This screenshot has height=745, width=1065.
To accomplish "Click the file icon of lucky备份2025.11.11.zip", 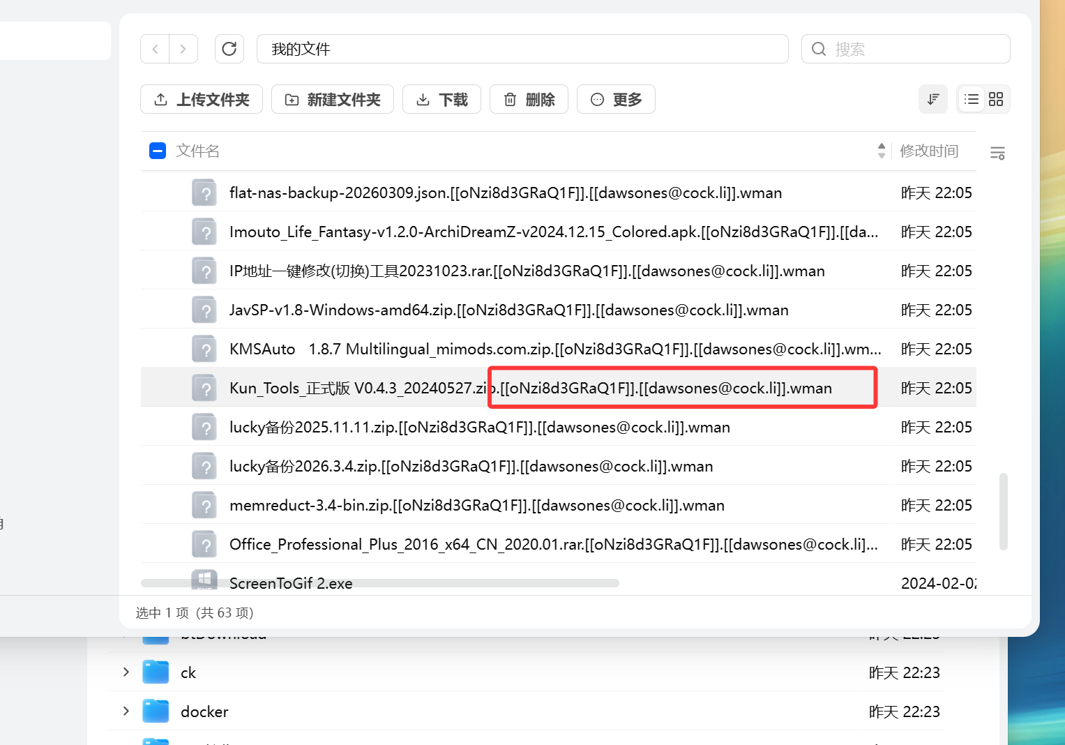I will point(204,427).
